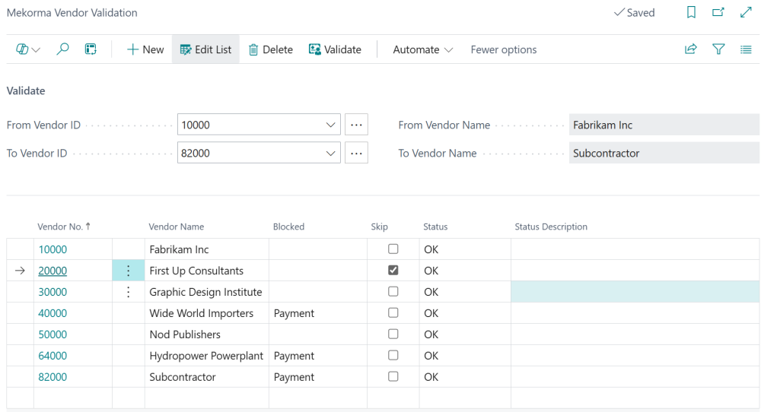Click the share icon

point(691,49)
